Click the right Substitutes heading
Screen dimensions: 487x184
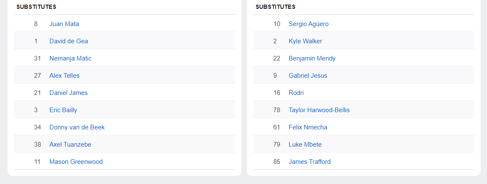pos(275,7)
